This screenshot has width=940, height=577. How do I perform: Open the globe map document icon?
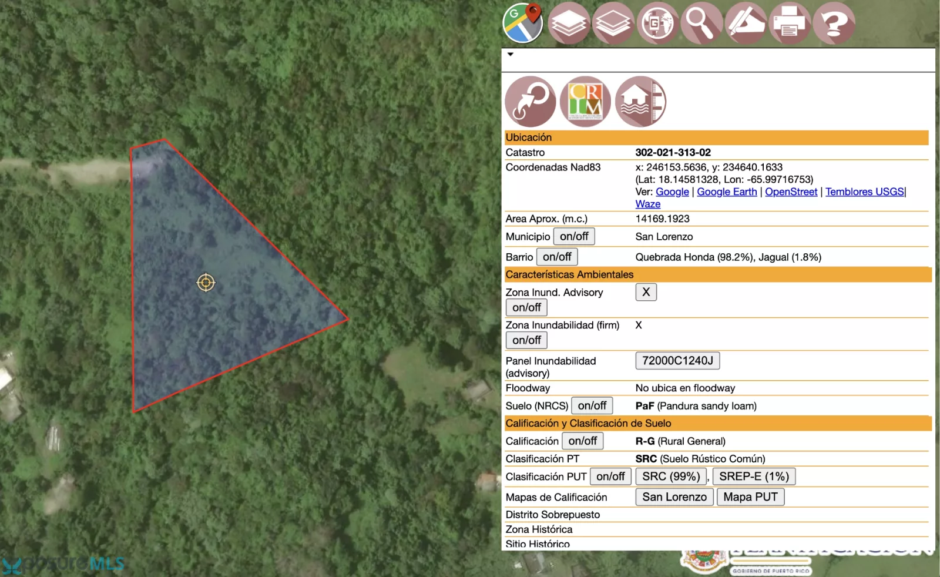[657, 24]
